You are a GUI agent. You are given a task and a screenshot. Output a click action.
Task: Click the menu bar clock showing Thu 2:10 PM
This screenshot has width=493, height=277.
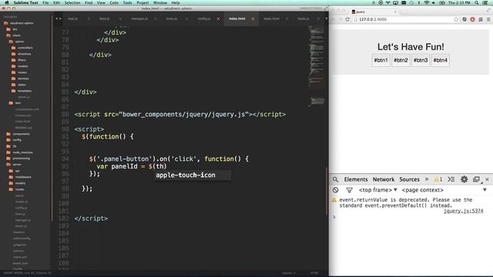click(x=459, y=2)
